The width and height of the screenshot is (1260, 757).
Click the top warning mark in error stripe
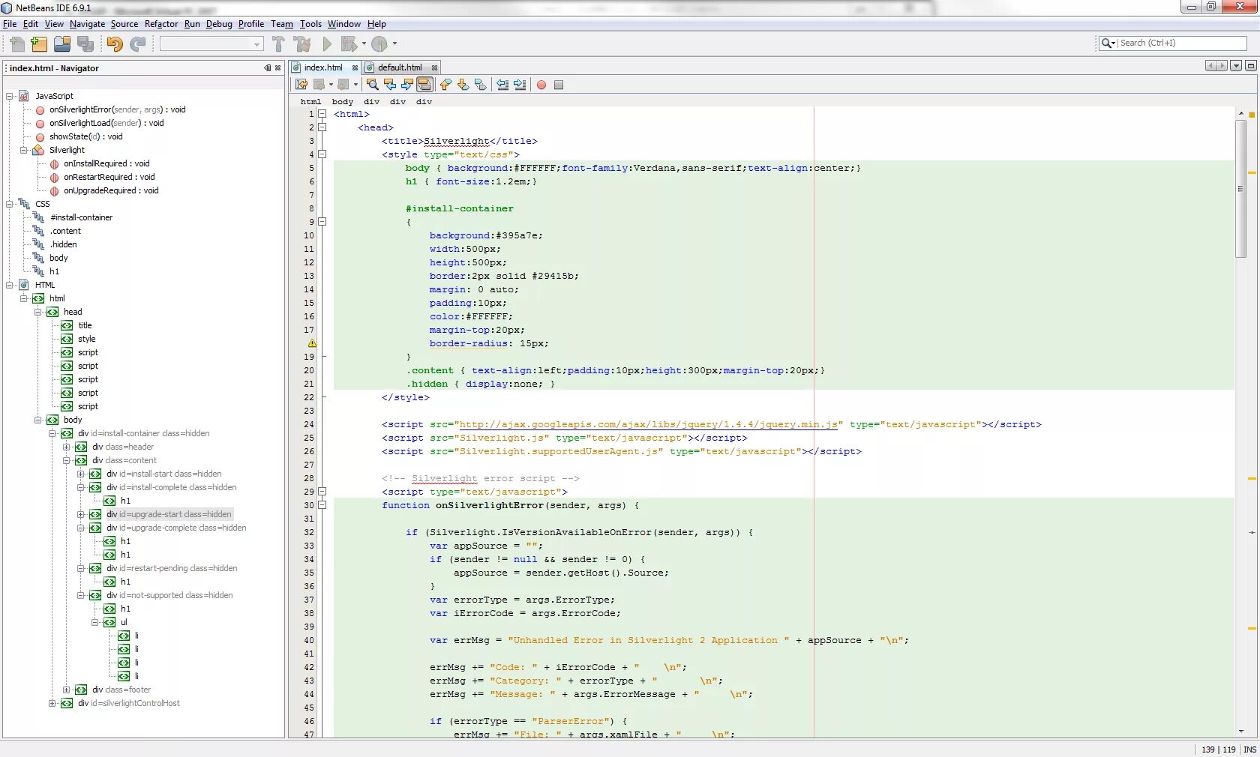click(x=1251, y=173)
